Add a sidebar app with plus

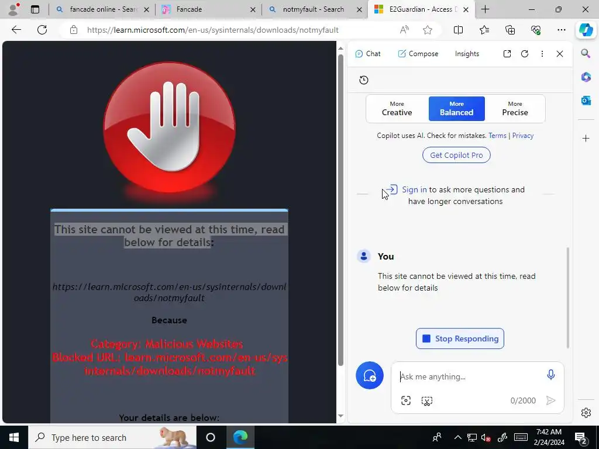click(x=586, y=138)
